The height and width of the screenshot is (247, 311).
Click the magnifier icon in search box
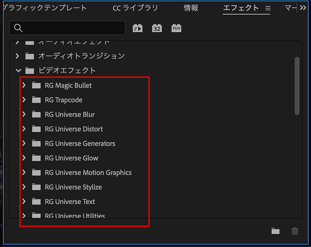tap(18, 28)
